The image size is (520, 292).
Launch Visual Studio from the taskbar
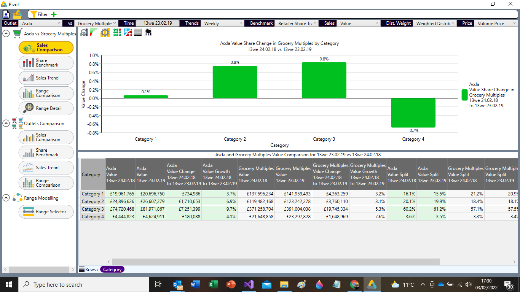249,284
